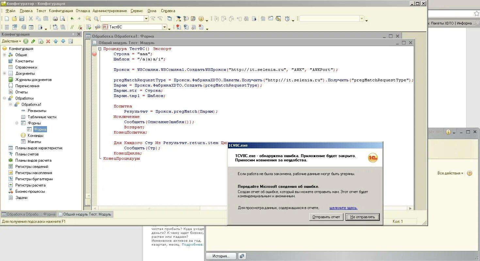Click the Remove all breakpoints icon
Screen dimensions: 480x261
pyautogui.click(x=201, y=27)
